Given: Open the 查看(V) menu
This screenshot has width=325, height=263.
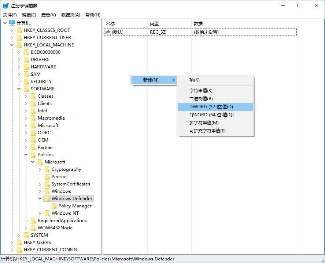Looking at the screenshot, I should 48,15.
